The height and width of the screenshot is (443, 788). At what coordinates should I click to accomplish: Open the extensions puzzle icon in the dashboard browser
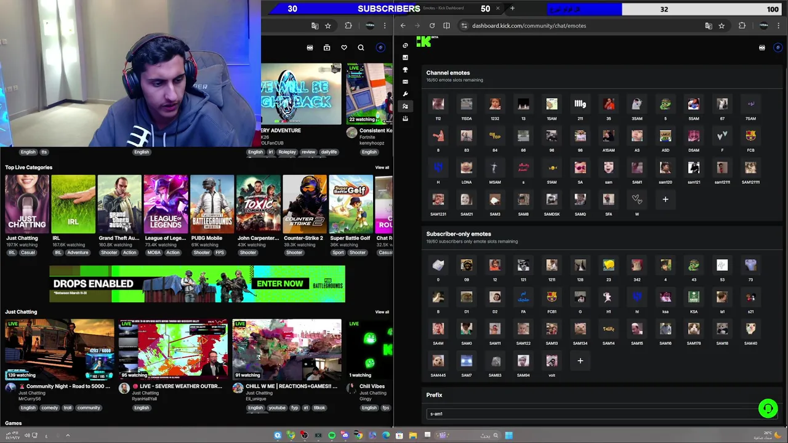[x=742, y=26]
